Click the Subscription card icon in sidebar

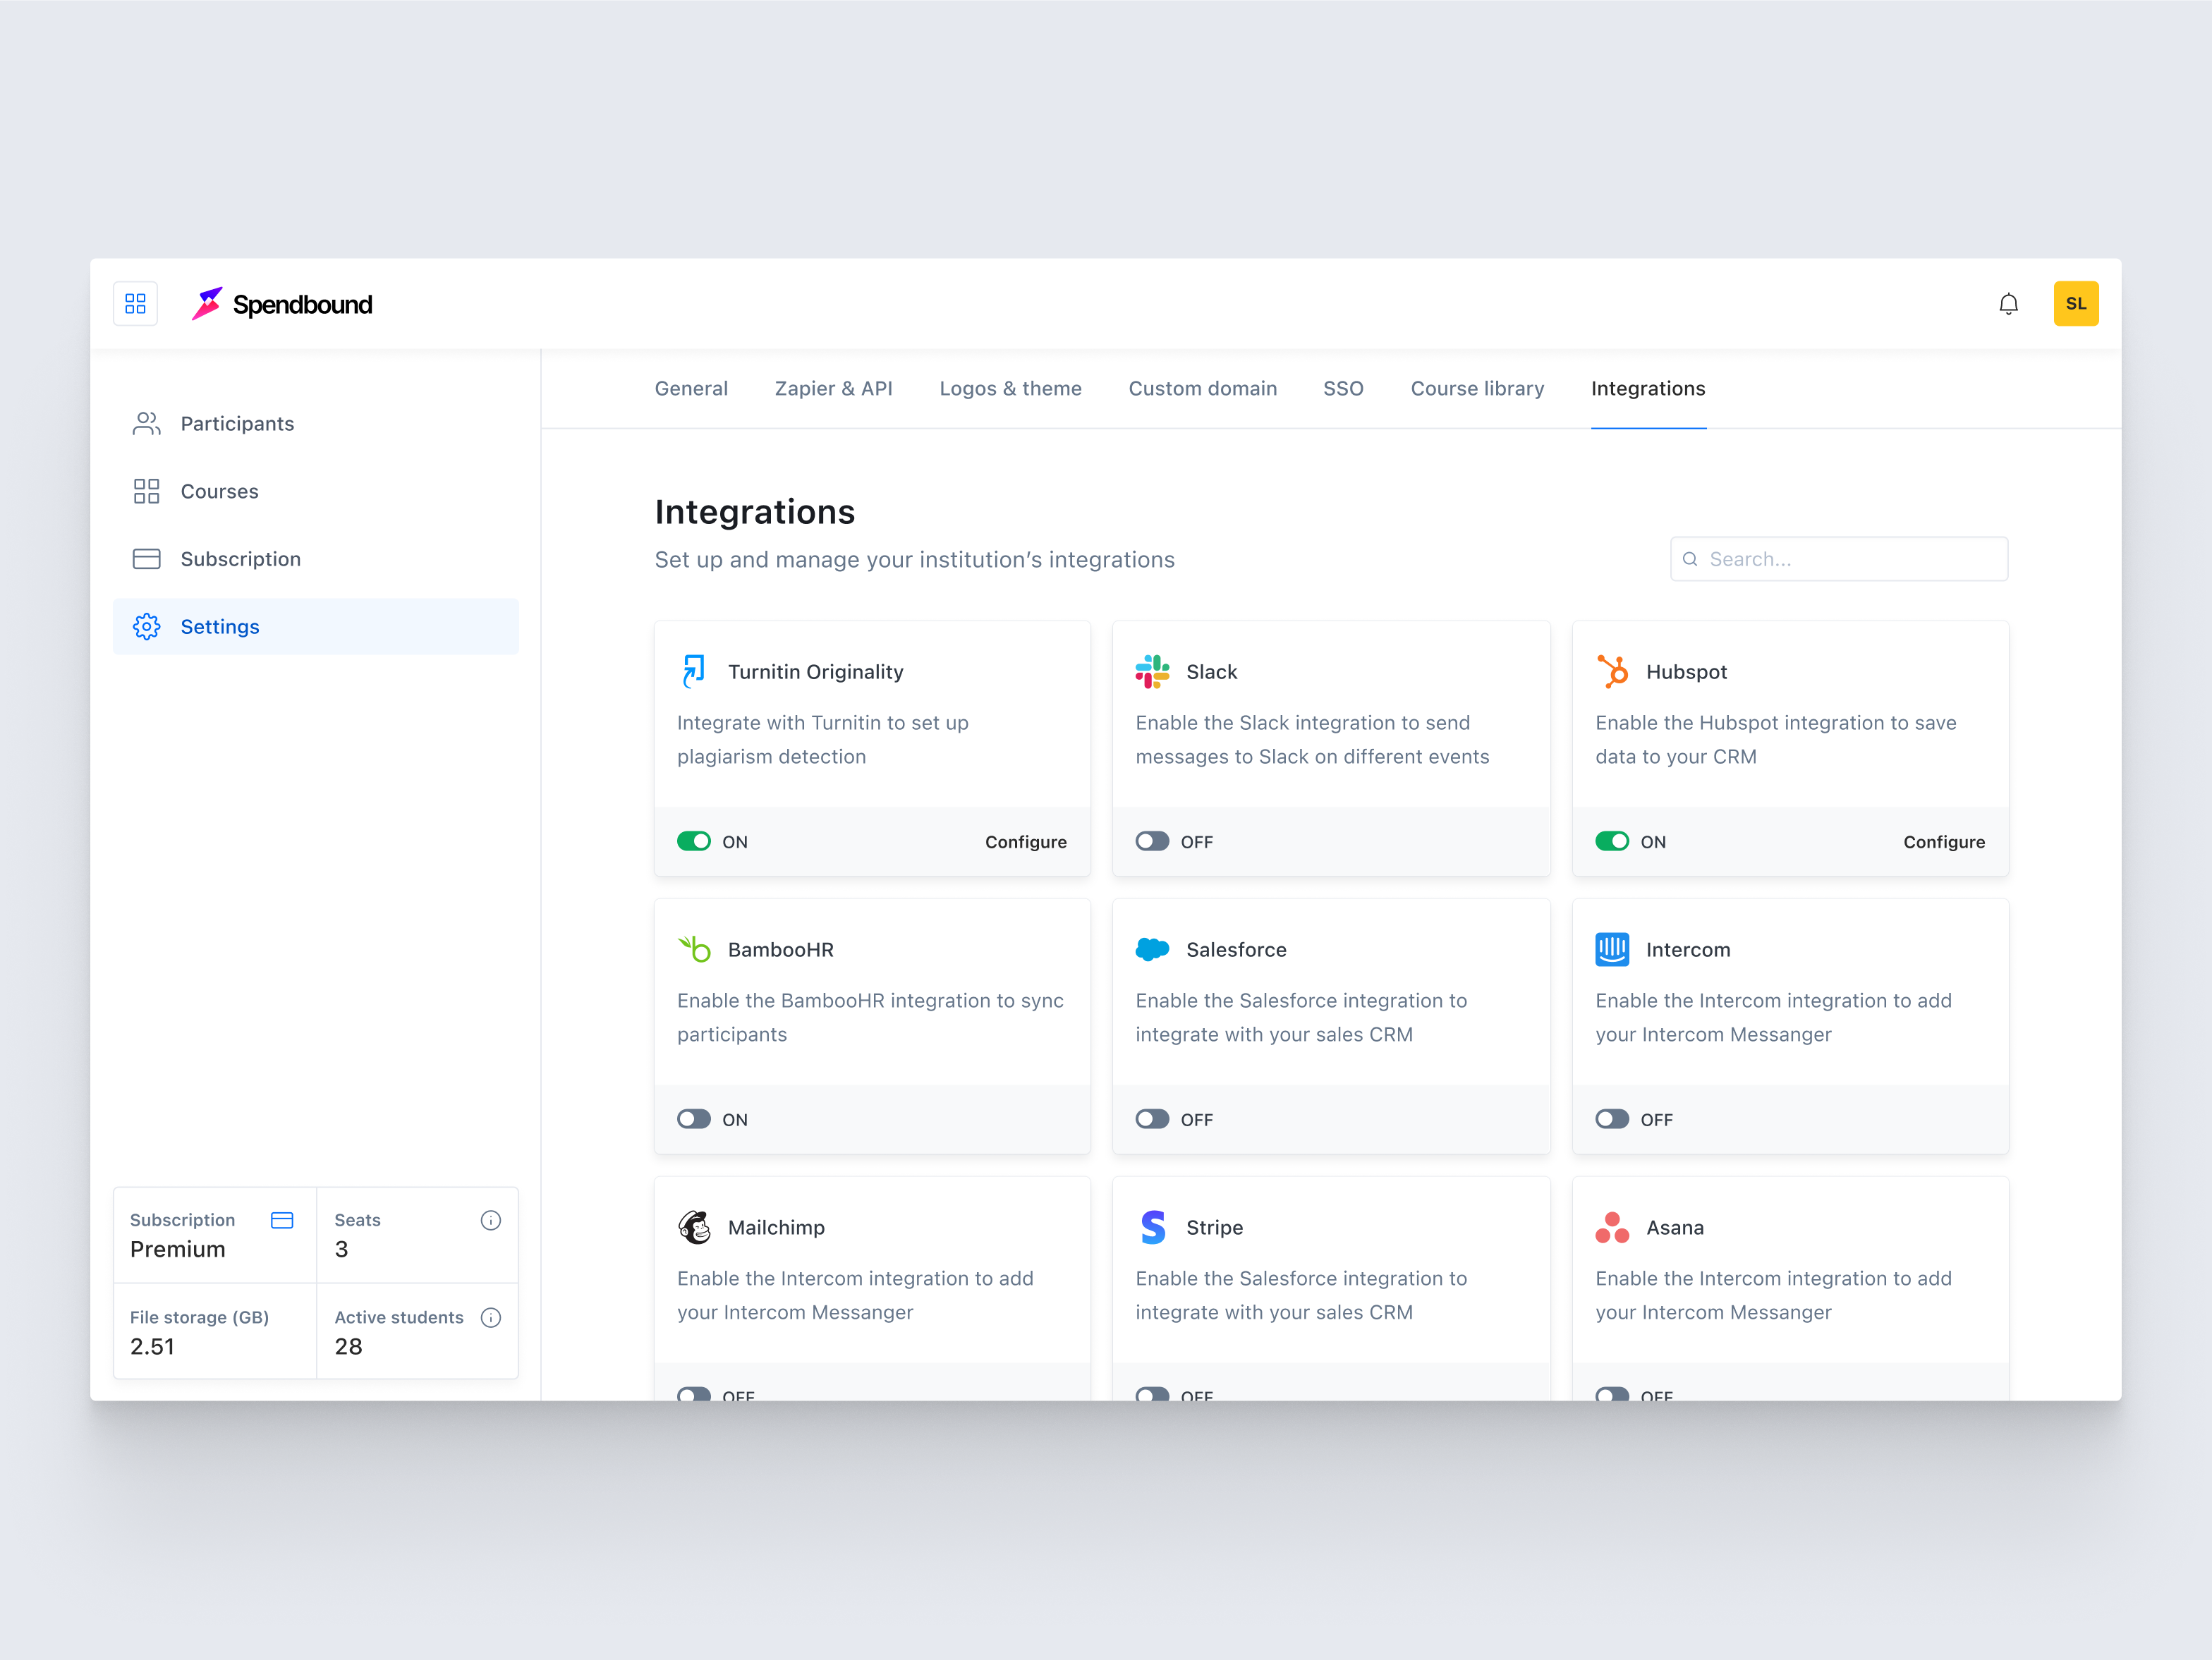pyautogui.click(x=146, y=559)
